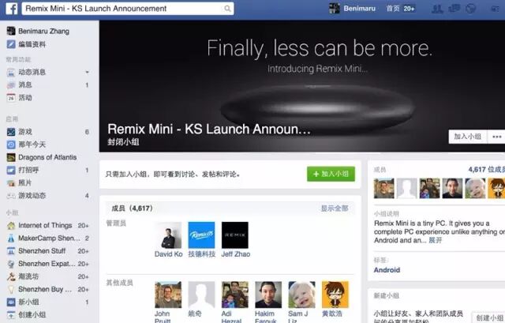Click 4,617 位成员 link in right panel

486,170
